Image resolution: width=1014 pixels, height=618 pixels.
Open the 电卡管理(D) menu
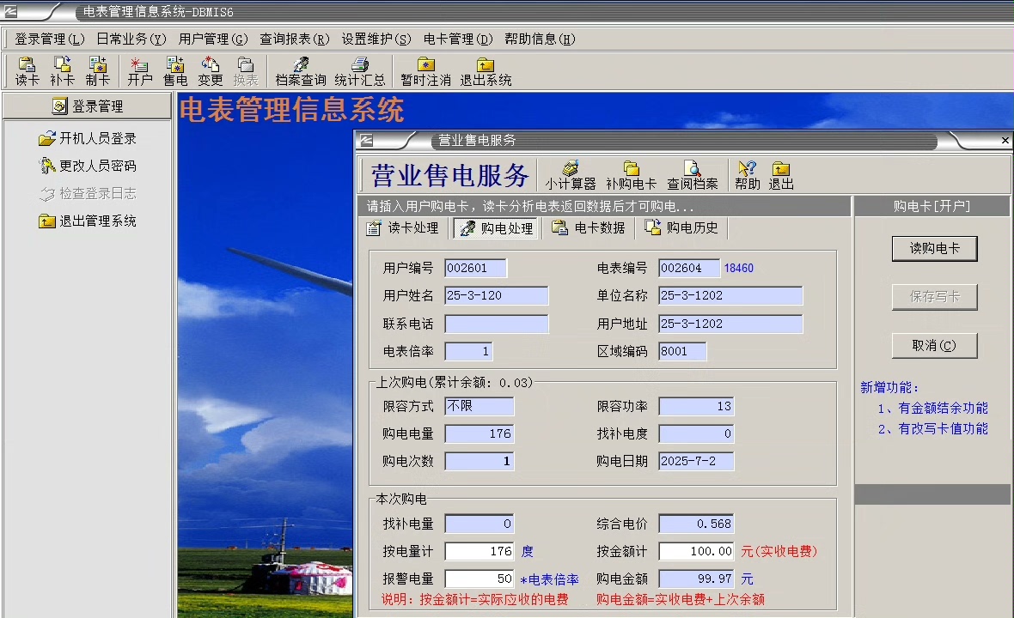(x=458, y=39)
